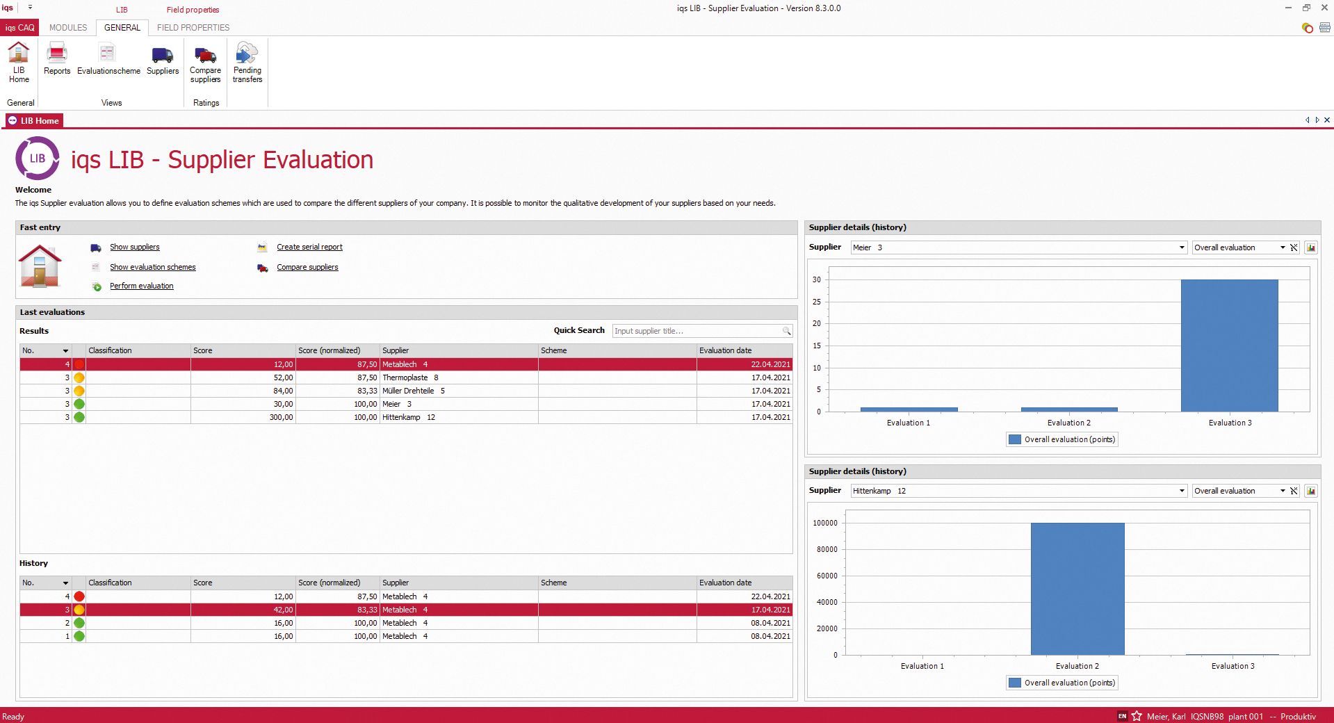Open the No. column filter dropdown in Results

coord(66,350)
